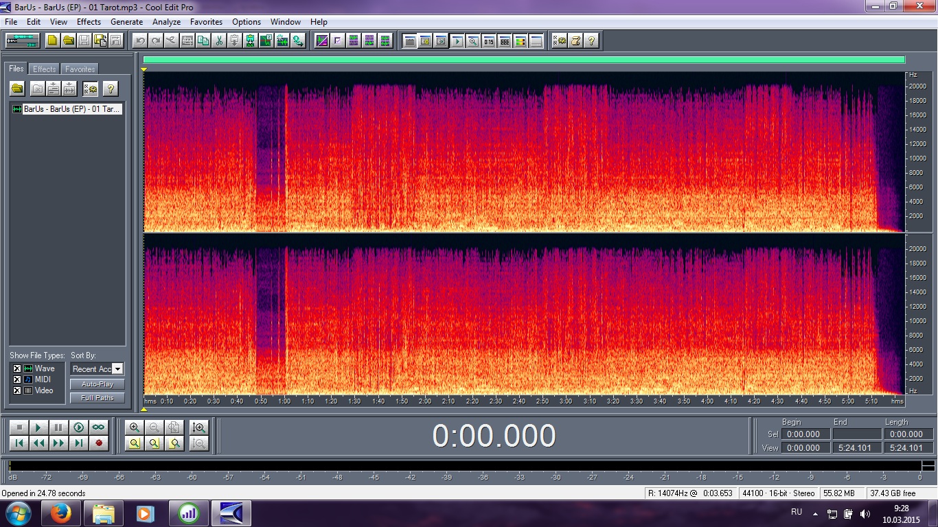The height and width of the screenshot is (527, 938).
Task: Expand the Sort By dropdown list
Action: [117, 369]
